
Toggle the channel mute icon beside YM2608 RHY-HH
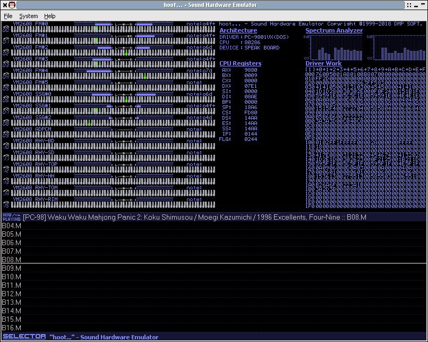pos(6,181)
